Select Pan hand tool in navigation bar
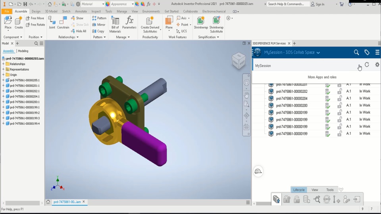Viewport: 381px width, 214px height. (x=246, y=94)
